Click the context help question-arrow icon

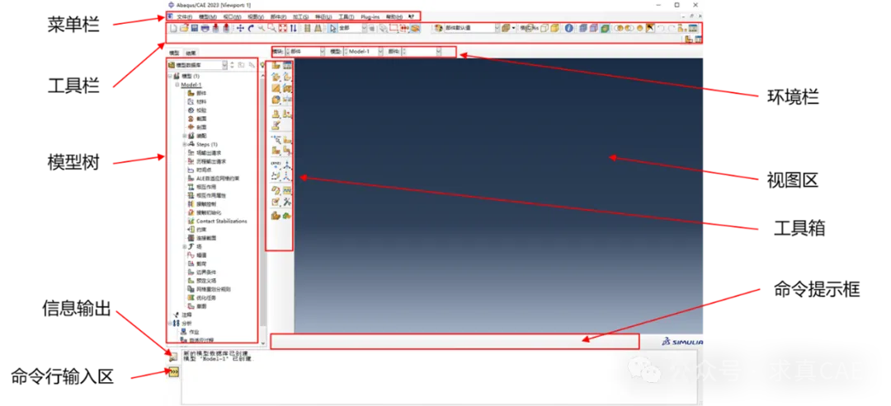(410, 17)
